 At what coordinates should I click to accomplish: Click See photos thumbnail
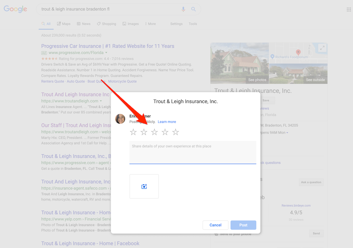(240, 63)
